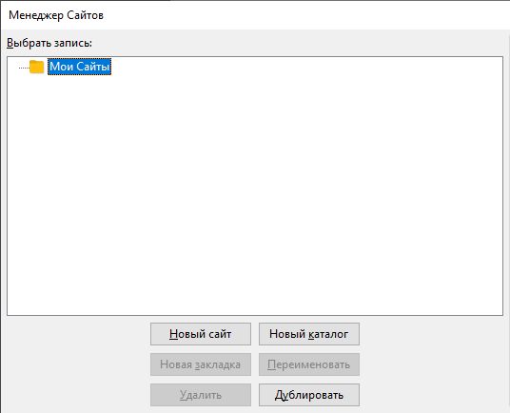Click the Новый сайт button

coord(201,334)
